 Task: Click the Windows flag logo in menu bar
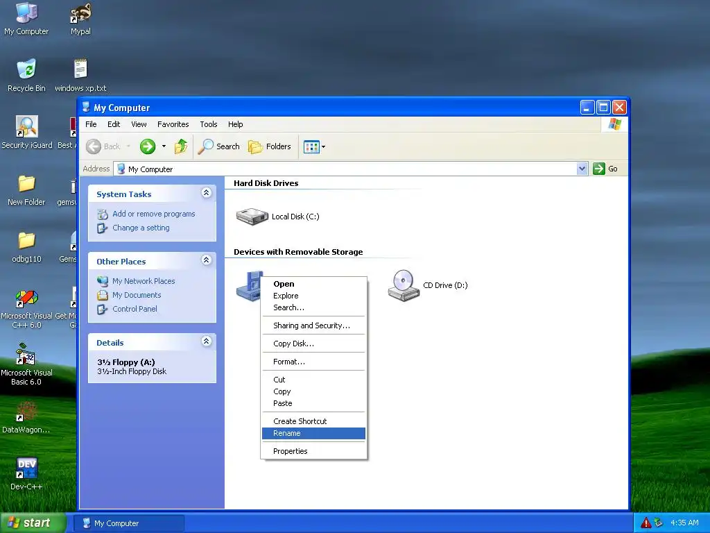click(615, 124)
